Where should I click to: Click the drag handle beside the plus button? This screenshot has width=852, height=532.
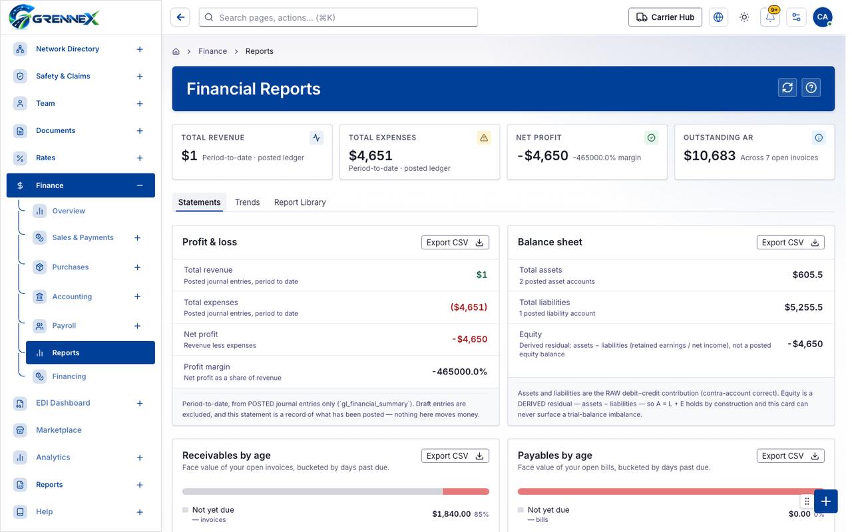tap(807, 501)
